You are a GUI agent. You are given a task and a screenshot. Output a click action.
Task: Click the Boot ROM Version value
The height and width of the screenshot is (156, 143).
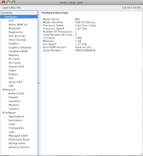[x=83, y=47]
